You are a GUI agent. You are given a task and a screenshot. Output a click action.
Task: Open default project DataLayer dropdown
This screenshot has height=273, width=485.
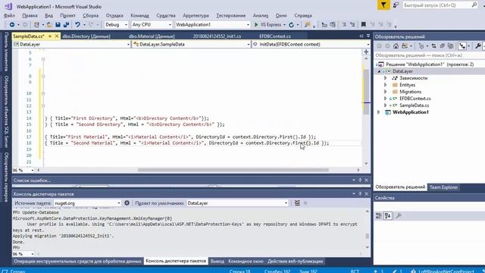pos(237,203)
